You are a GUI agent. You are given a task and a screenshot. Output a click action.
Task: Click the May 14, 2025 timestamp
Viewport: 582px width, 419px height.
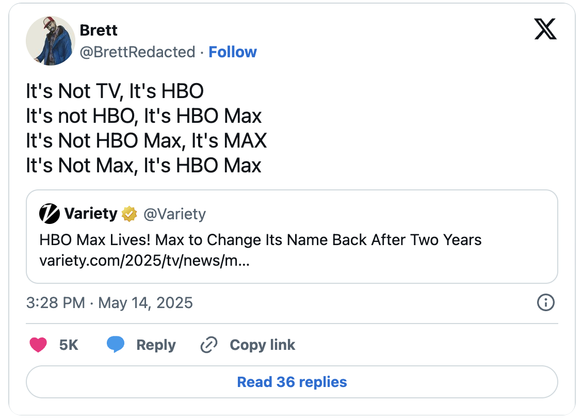pos(109,302)
